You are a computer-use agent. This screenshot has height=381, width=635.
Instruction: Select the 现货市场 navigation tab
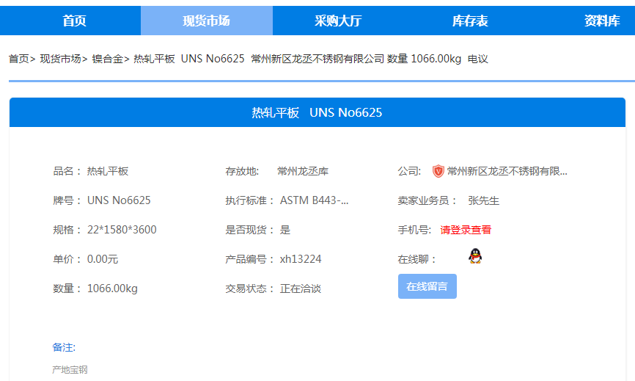coord(206,21)
